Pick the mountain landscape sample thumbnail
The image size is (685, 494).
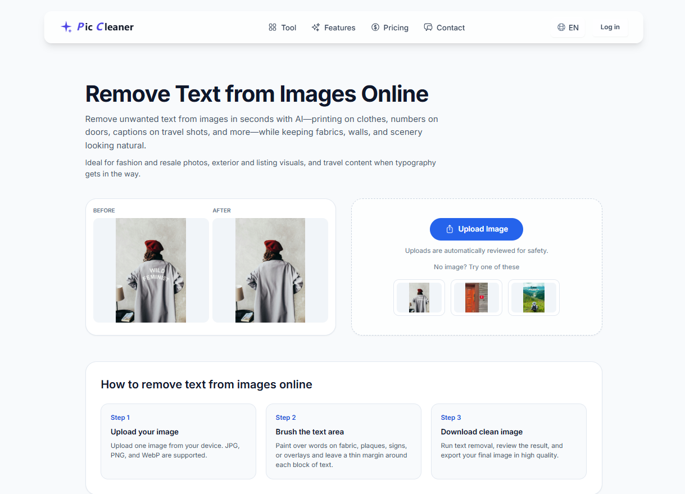[x=533, y=297]
